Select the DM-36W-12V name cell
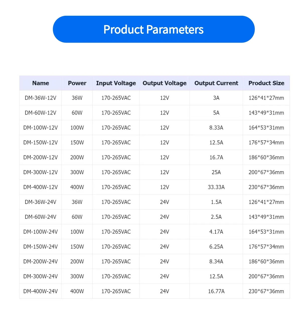 pos(41,98)
